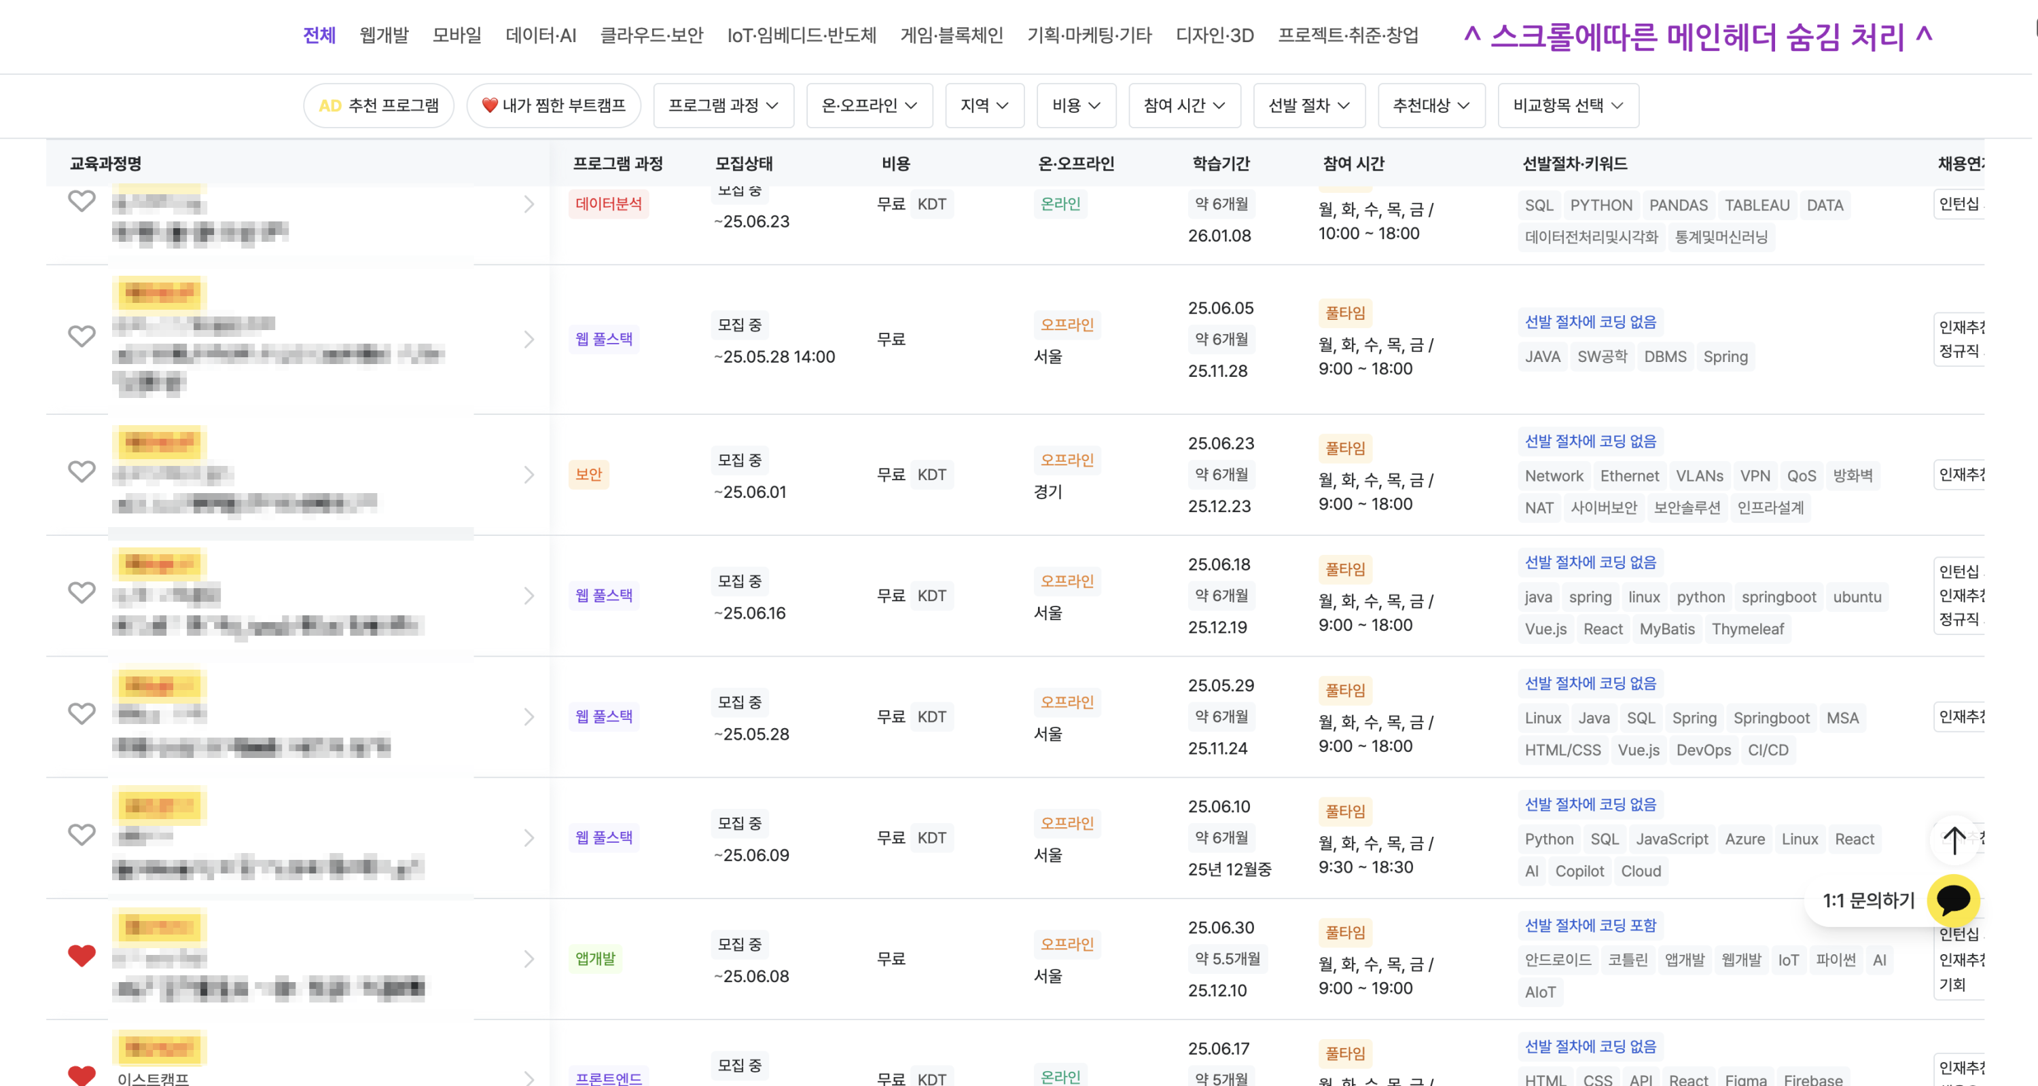2038x1086 pixels.
Task: Click the PANDAS keyword tag
Action: (x=1678, y=205)
